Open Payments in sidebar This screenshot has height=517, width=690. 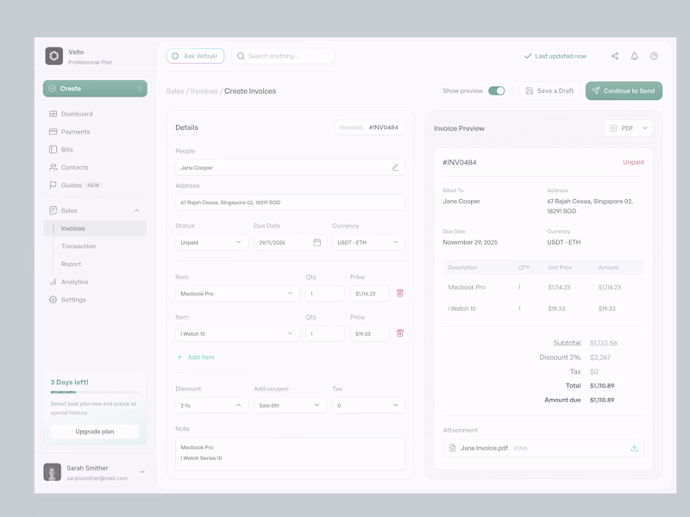coord(95,132)
